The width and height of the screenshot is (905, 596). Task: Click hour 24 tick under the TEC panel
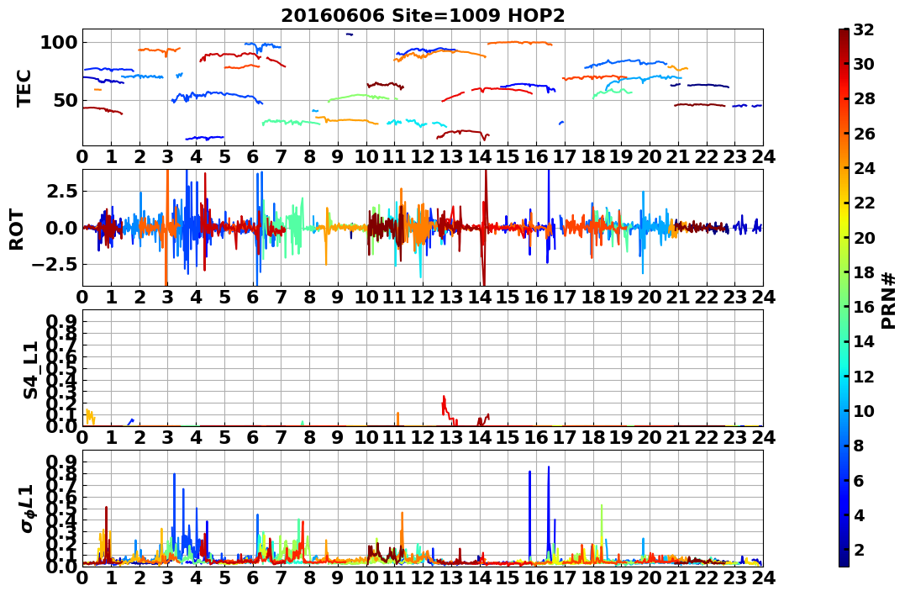763,156
